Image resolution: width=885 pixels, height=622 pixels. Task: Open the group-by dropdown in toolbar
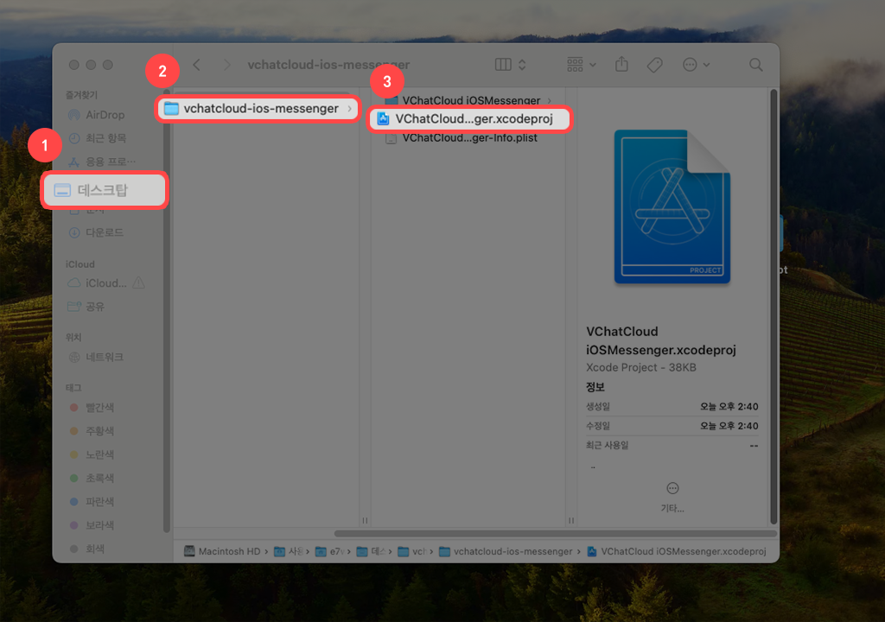[581, 65]
